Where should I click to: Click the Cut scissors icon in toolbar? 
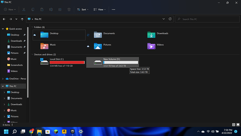[24, 9]
